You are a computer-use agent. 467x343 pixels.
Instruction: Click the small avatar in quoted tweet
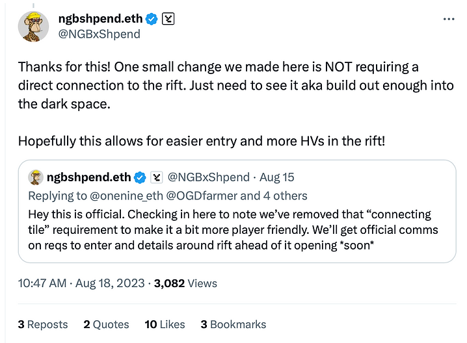36,177
